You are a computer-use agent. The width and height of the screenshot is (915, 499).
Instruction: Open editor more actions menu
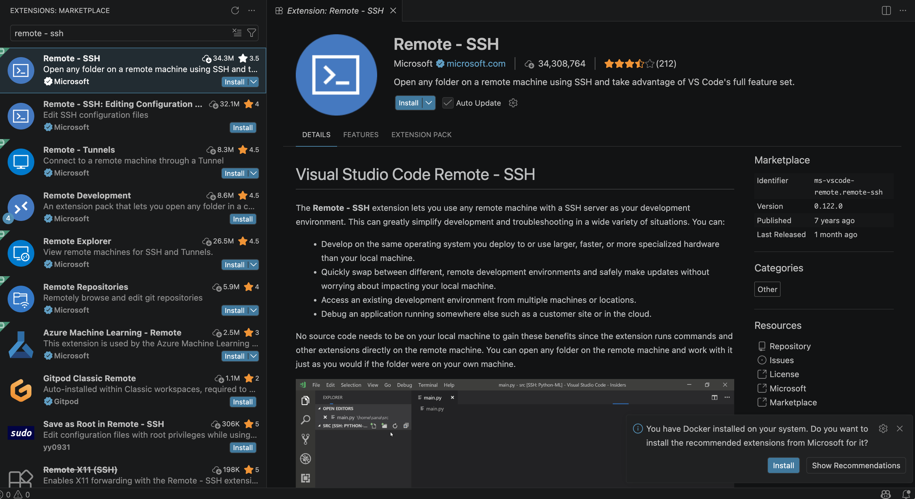(x=903, y=10)
